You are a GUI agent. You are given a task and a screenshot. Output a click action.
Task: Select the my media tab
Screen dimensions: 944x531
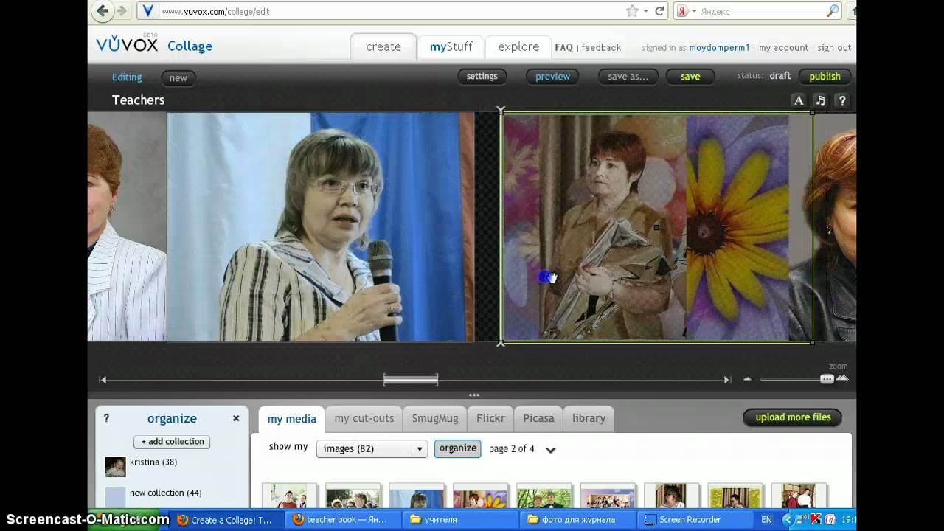[x=292, y=419]
